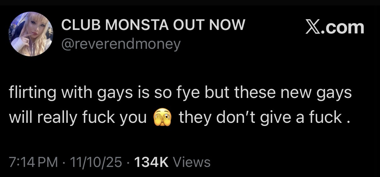Open the 7:14 PM timestamp
Viewport: 380px width, 177px height.
[x=34, y=162]
